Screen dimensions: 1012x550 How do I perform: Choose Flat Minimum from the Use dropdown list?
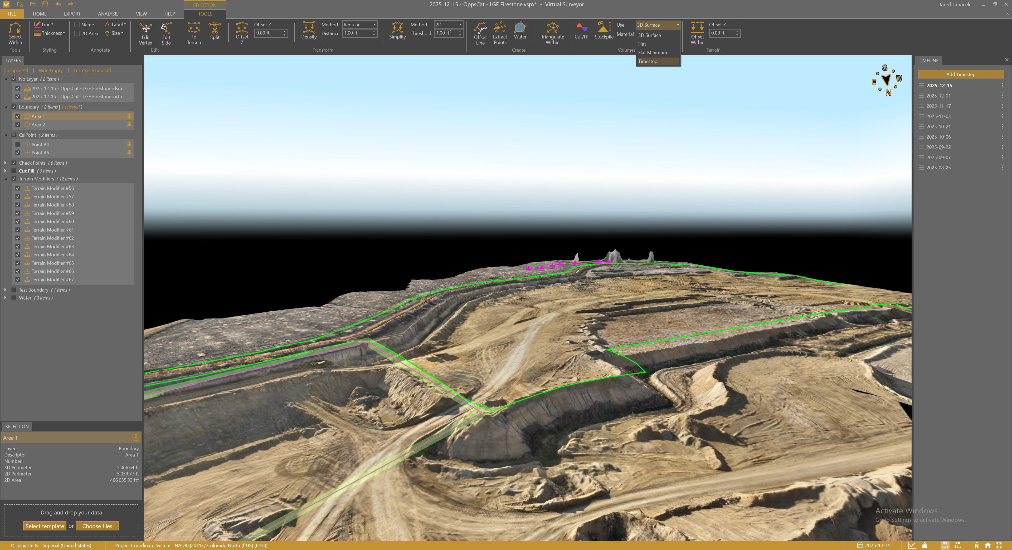coord(658,53)
